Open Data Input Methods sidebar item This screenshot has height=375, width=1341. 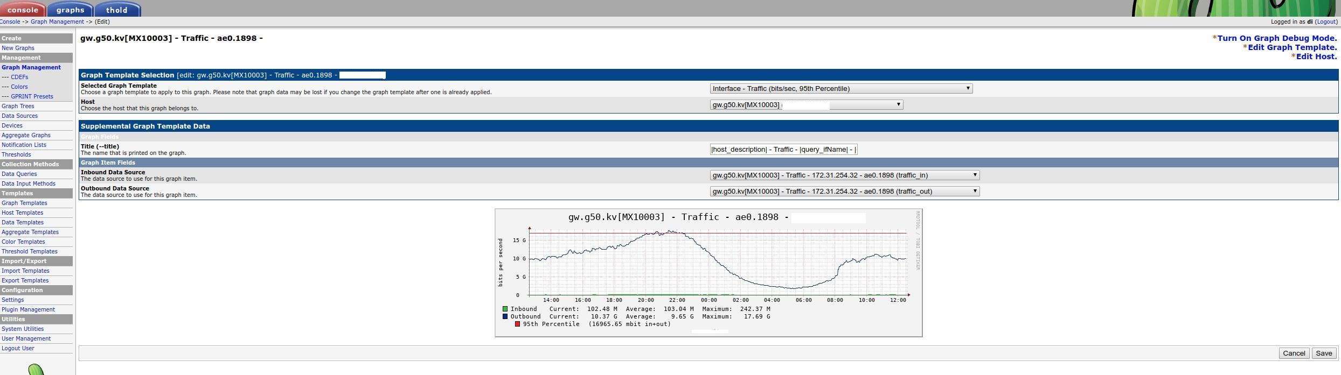tap(29, 183)
